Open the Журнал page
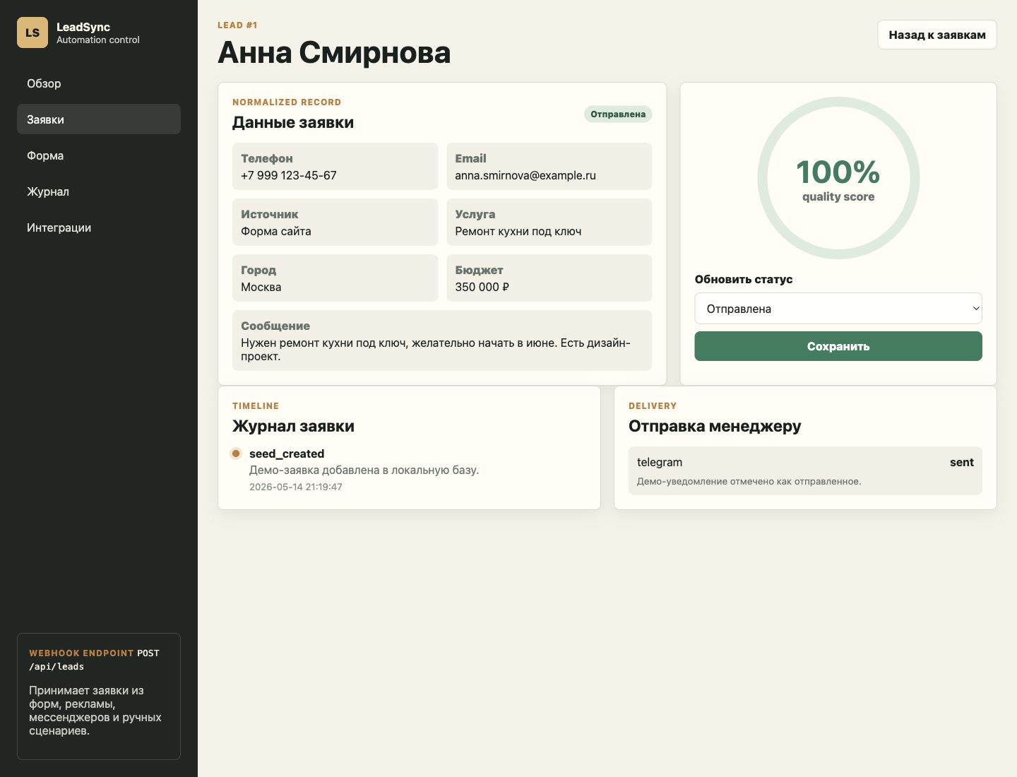 [x=99, y=191]
